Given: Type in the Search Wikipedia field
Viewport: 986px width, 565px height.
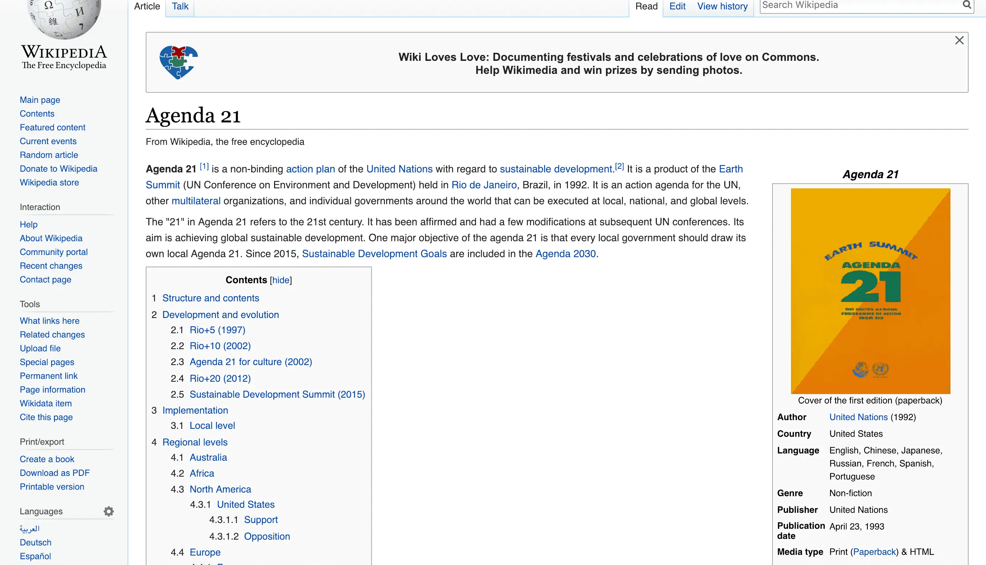Looking at the screenshot, I should [854, 5].
